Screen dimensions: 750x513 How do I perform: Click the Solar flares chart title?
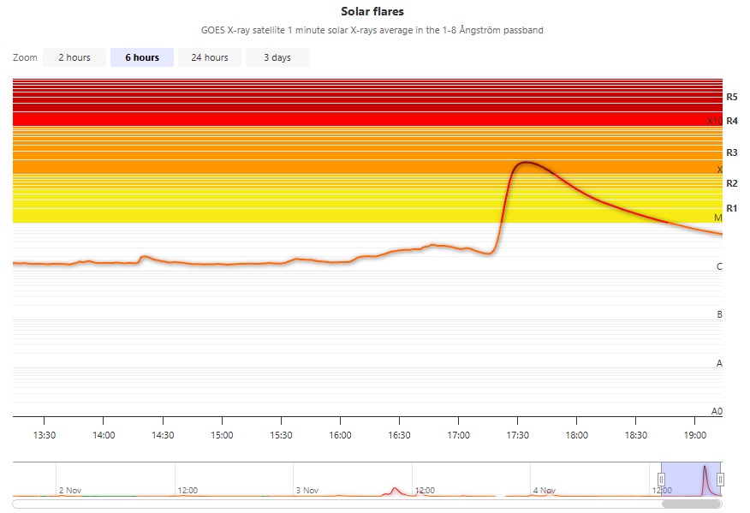372,12
